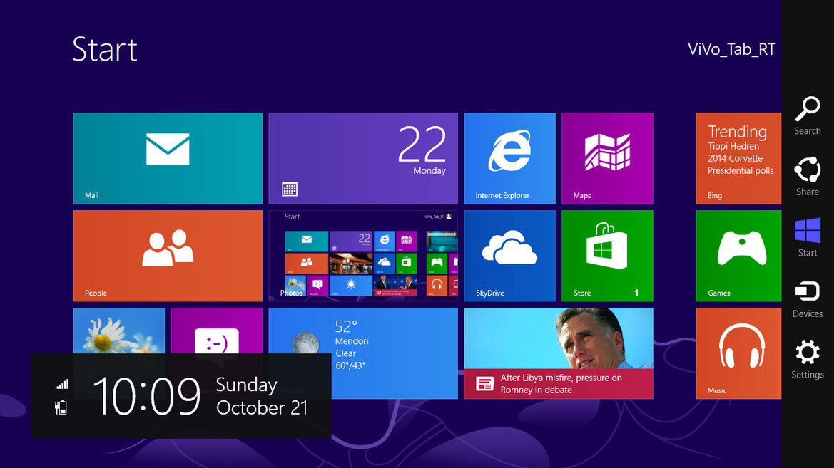Screen dimensions: 834x468
Task: Click the 2014 Corvette trending topic
Action: 735,158
